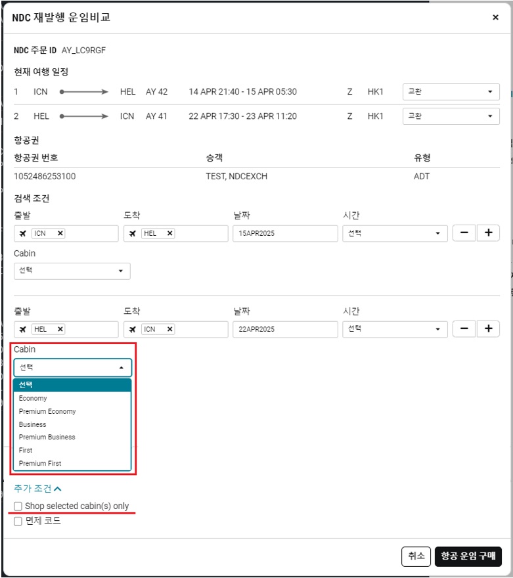
Task: Remove HEL tag from first arrival field
Action: click(x=169, y=233)
